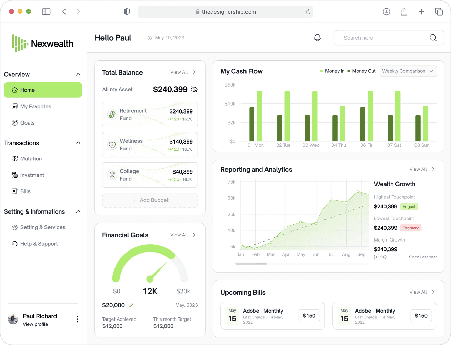The height and width of the screenshot is (345, 451).
Task: Click the chart horizontal scrollbar under Wealth Growth
Action: click(x=251, y=264)
